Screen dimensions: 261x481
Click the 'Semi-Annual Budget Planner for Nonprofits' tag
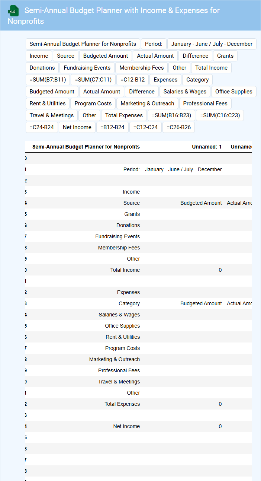(83, 44)
